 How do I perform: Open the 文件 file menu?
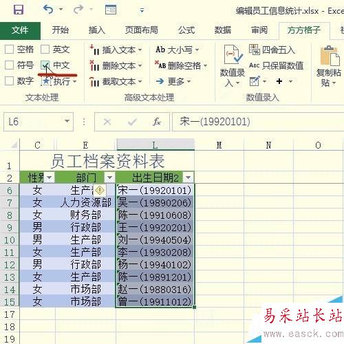click(20, 30)
